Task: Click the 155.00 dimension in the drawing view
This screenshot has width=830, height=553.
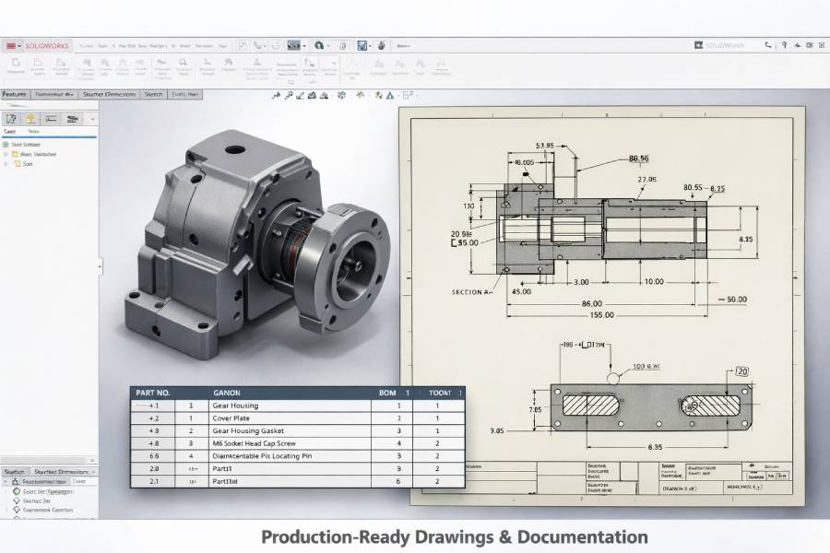Action: 602,315
